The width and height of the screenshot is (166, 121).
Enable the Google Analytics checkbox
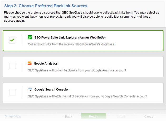point(12,66)
